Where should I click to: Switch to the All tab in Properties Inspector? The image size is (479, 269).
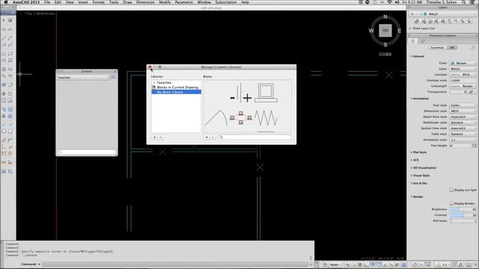(452, 48)
